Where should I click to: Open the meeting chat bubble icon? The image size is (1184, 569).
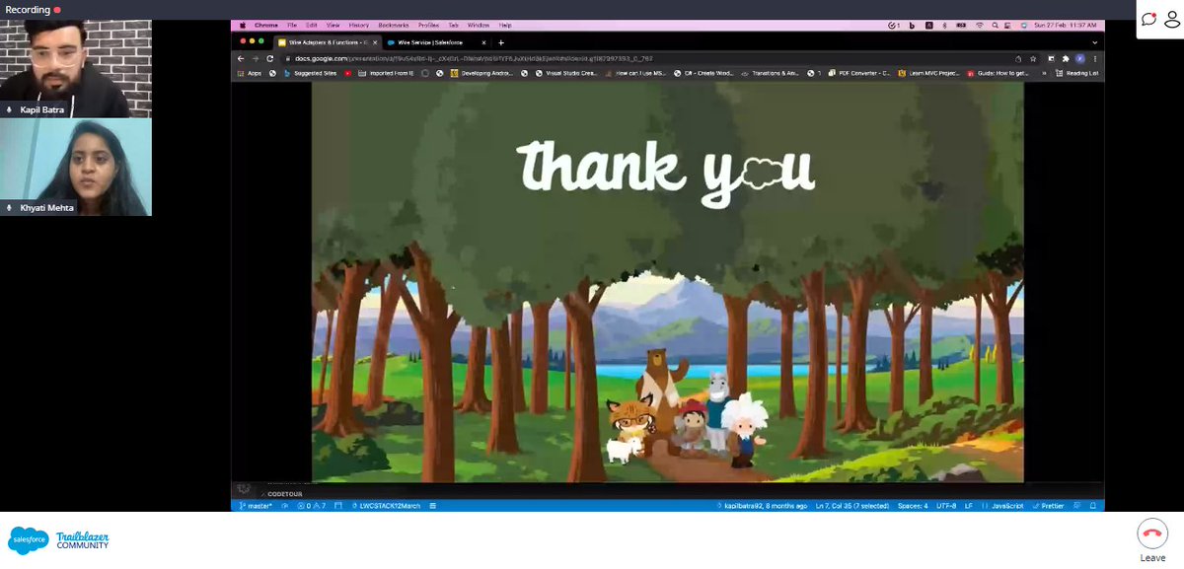1147,18
